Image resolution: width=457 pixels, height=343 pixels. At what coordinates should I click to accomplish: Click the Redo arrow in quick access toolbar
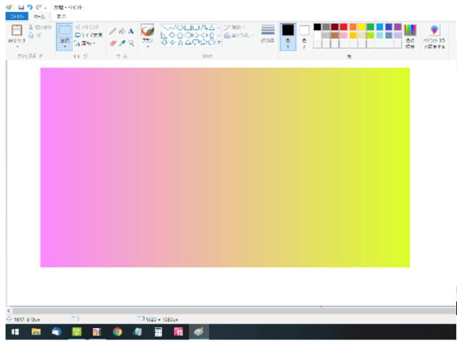click(x=39, y=7)
